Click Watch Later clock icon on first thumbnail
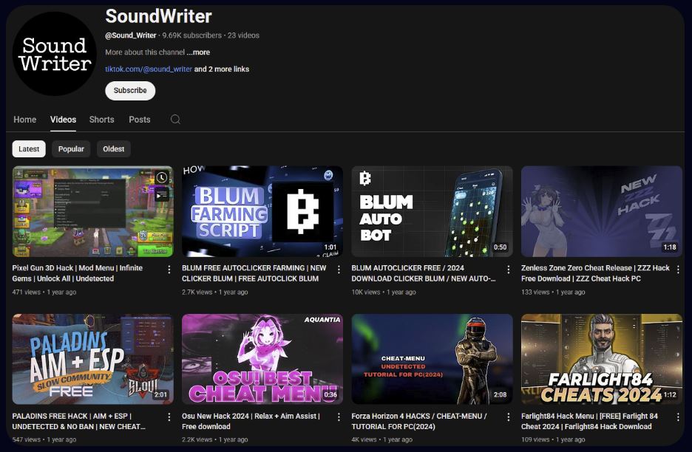Image resolution: width=692 pixels, height=452 pixels. click(x=162, y=178)
